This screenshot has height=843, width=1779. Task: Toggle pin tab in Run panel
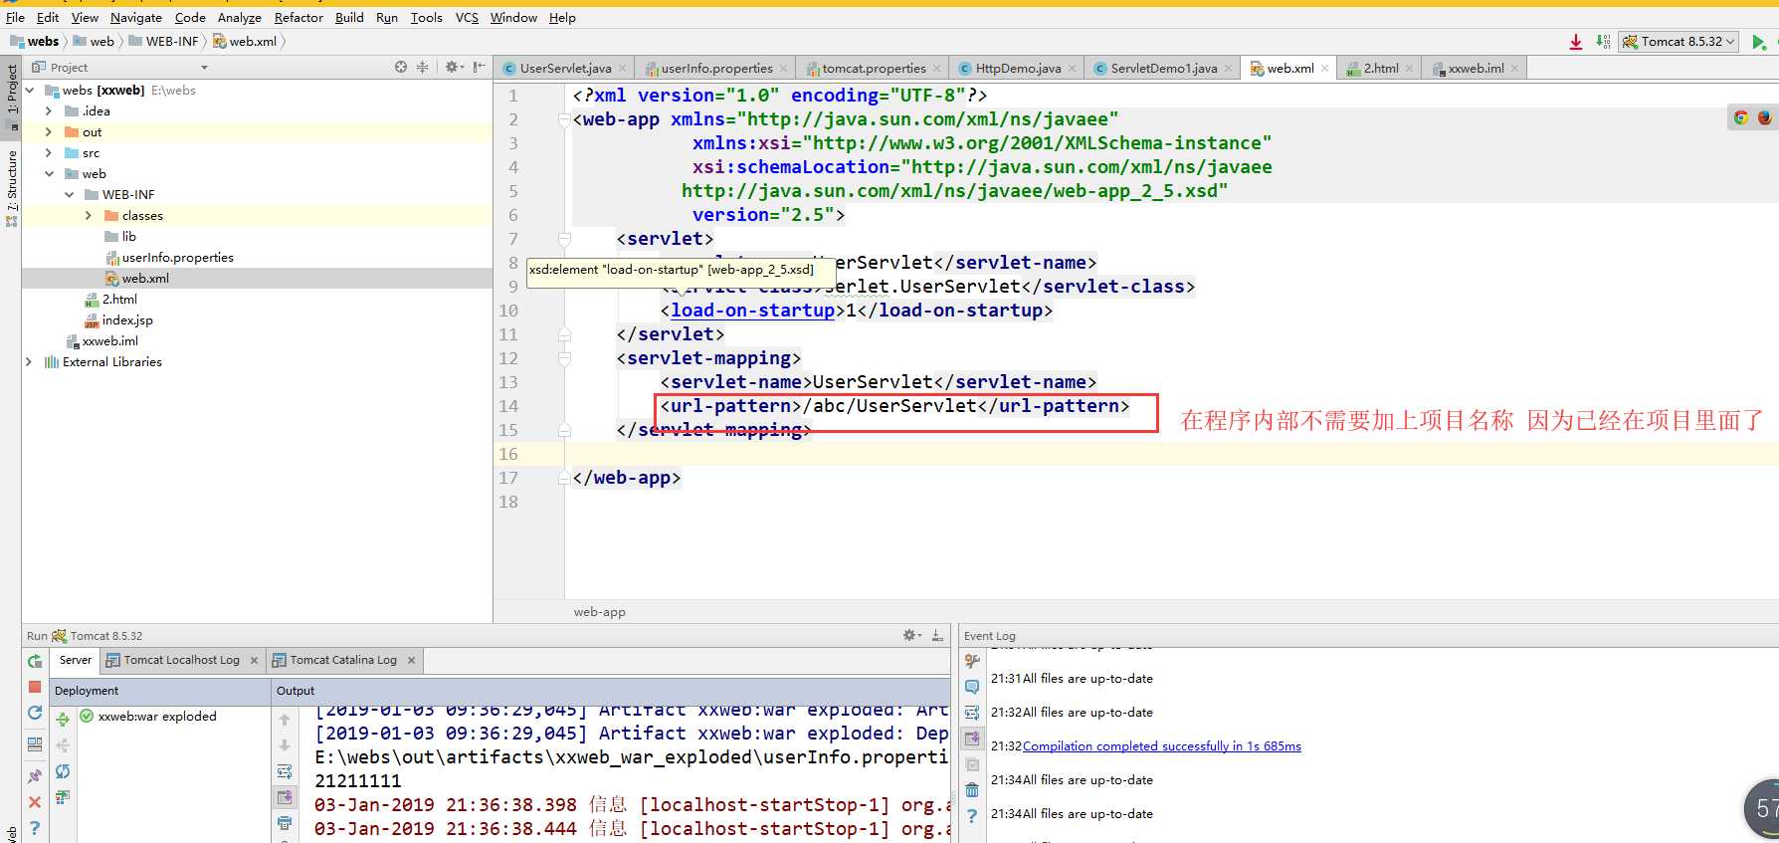pos(35,775)
